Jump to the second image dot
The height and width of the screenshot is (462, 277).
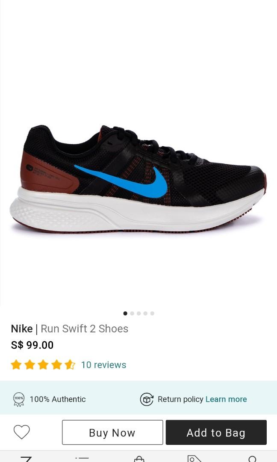coord(132,313)
